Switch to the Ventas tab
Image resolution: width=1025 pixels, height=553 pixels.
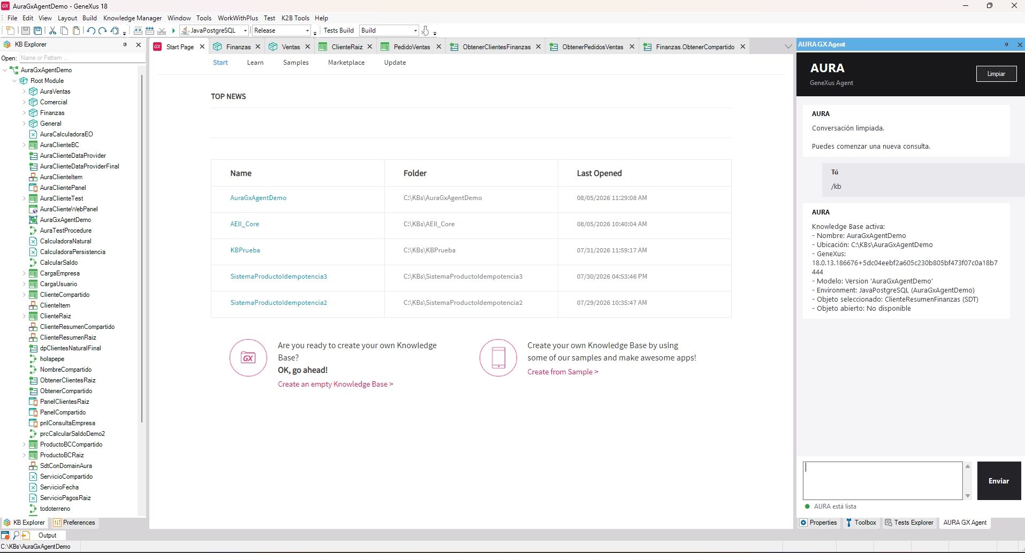[291, 47]
